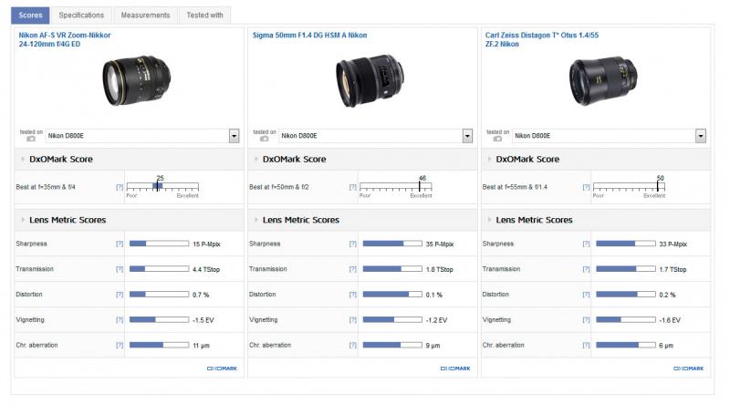Collapse Lens Metric Scores for the Zeiss lens
The height and width of the screenshot is (405, 730).
pos(489,220)
